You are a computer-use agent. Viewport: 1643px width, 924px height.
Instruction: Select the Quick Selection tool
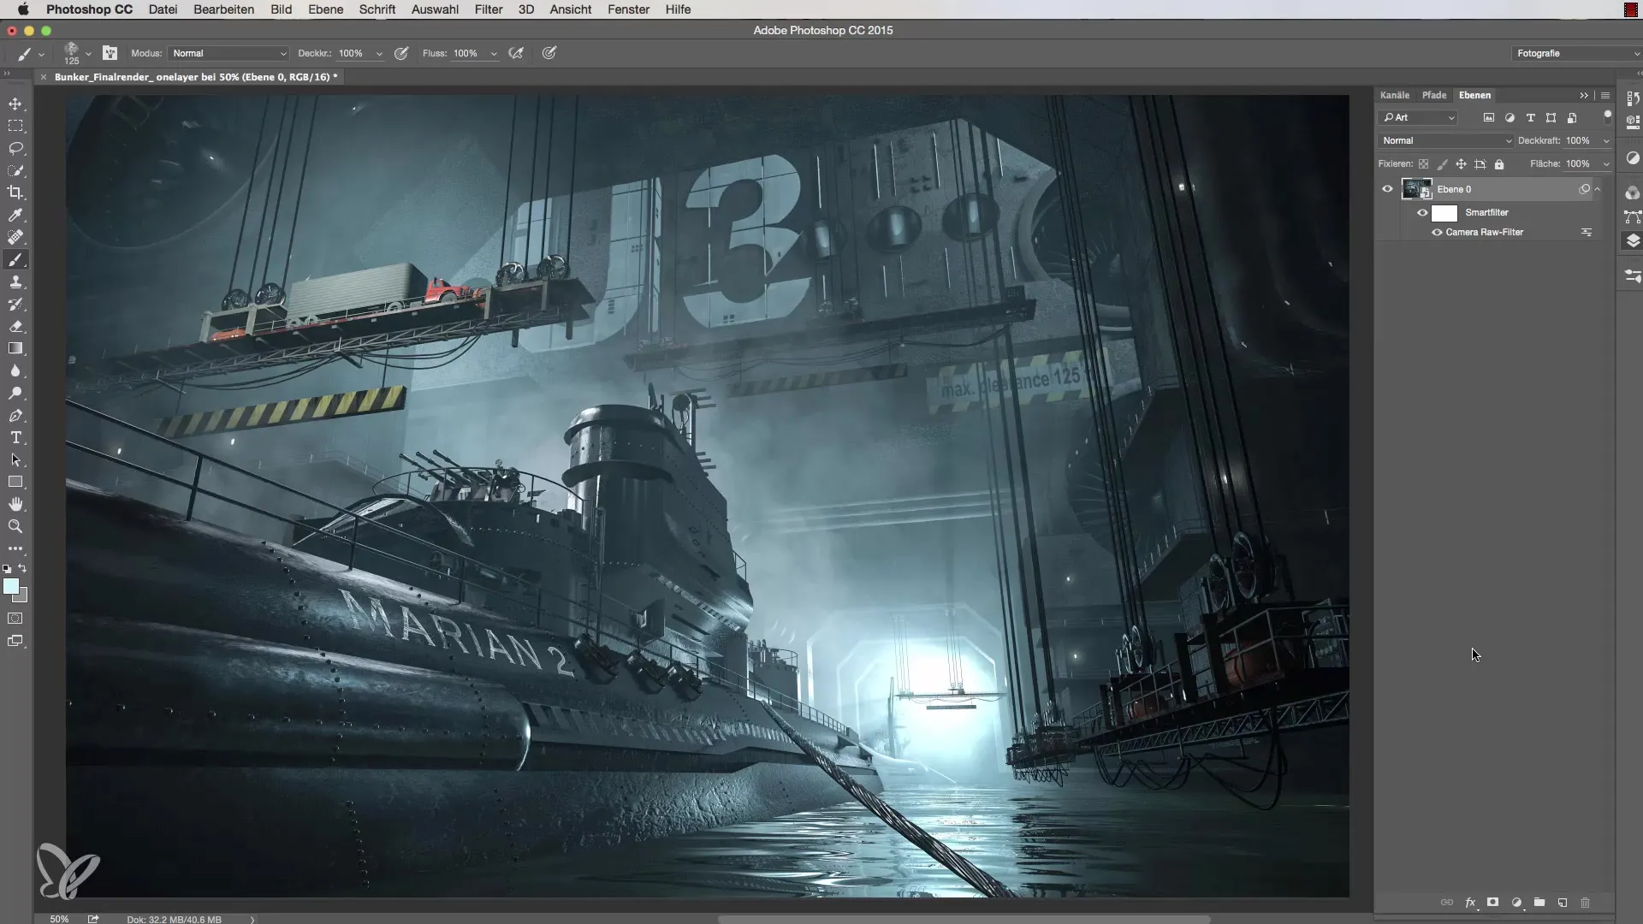15,170
